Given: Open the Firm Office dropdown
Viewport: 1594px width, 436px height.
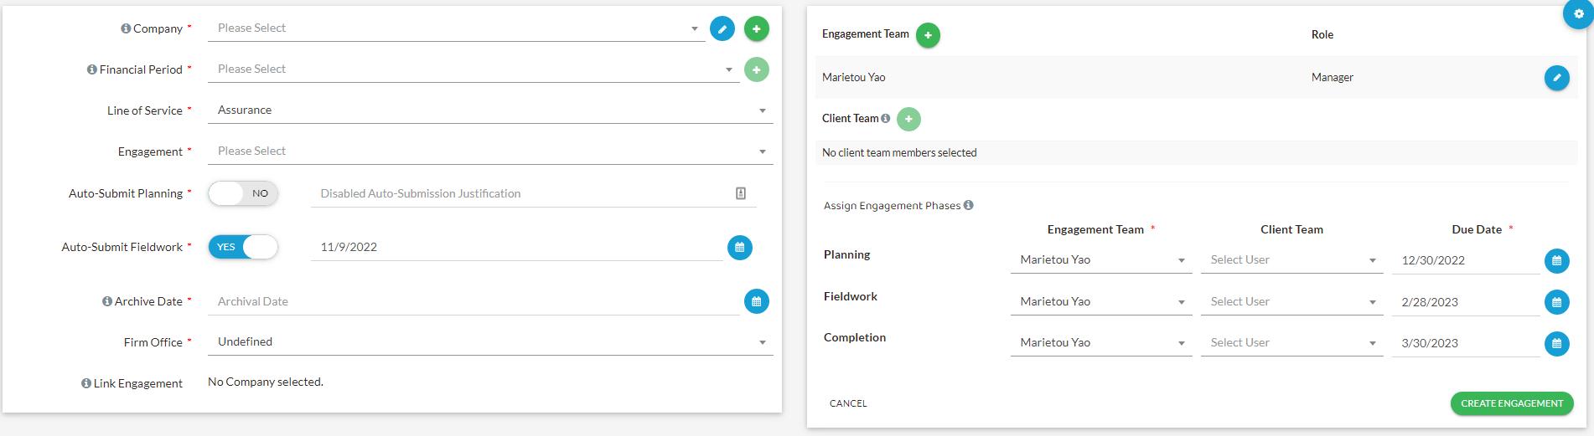Looking at the screenshot, I should 489,342.
